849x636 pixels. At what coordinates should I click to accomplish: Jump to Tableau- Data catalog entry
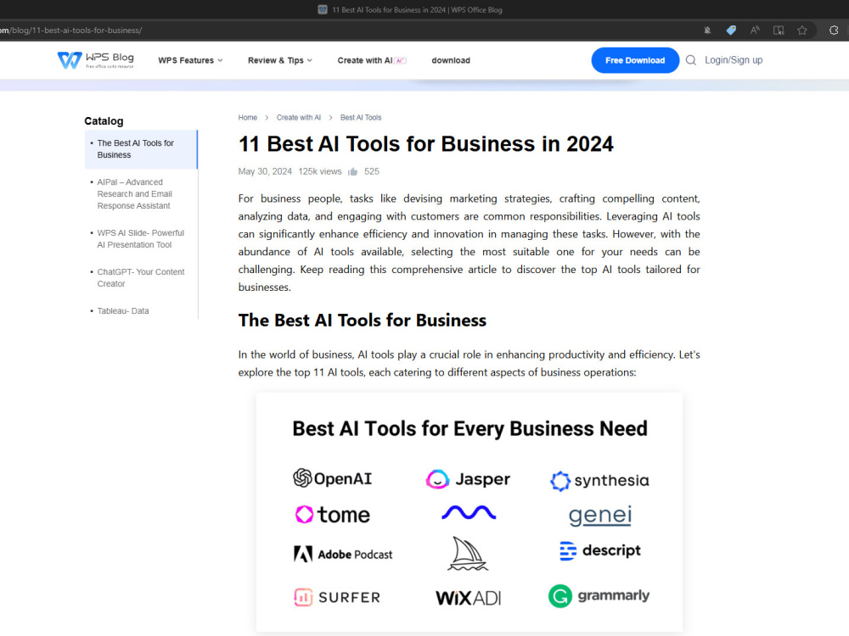click(x=122, y=311)
